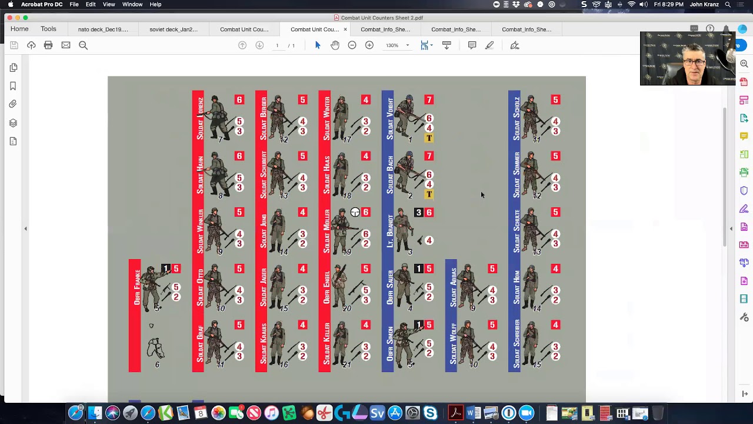Image resolution: width=753 pixels, height=424 pixels.
Task: Open the Acrobat Pro DC application menu
Action: (x=42, y=4)
